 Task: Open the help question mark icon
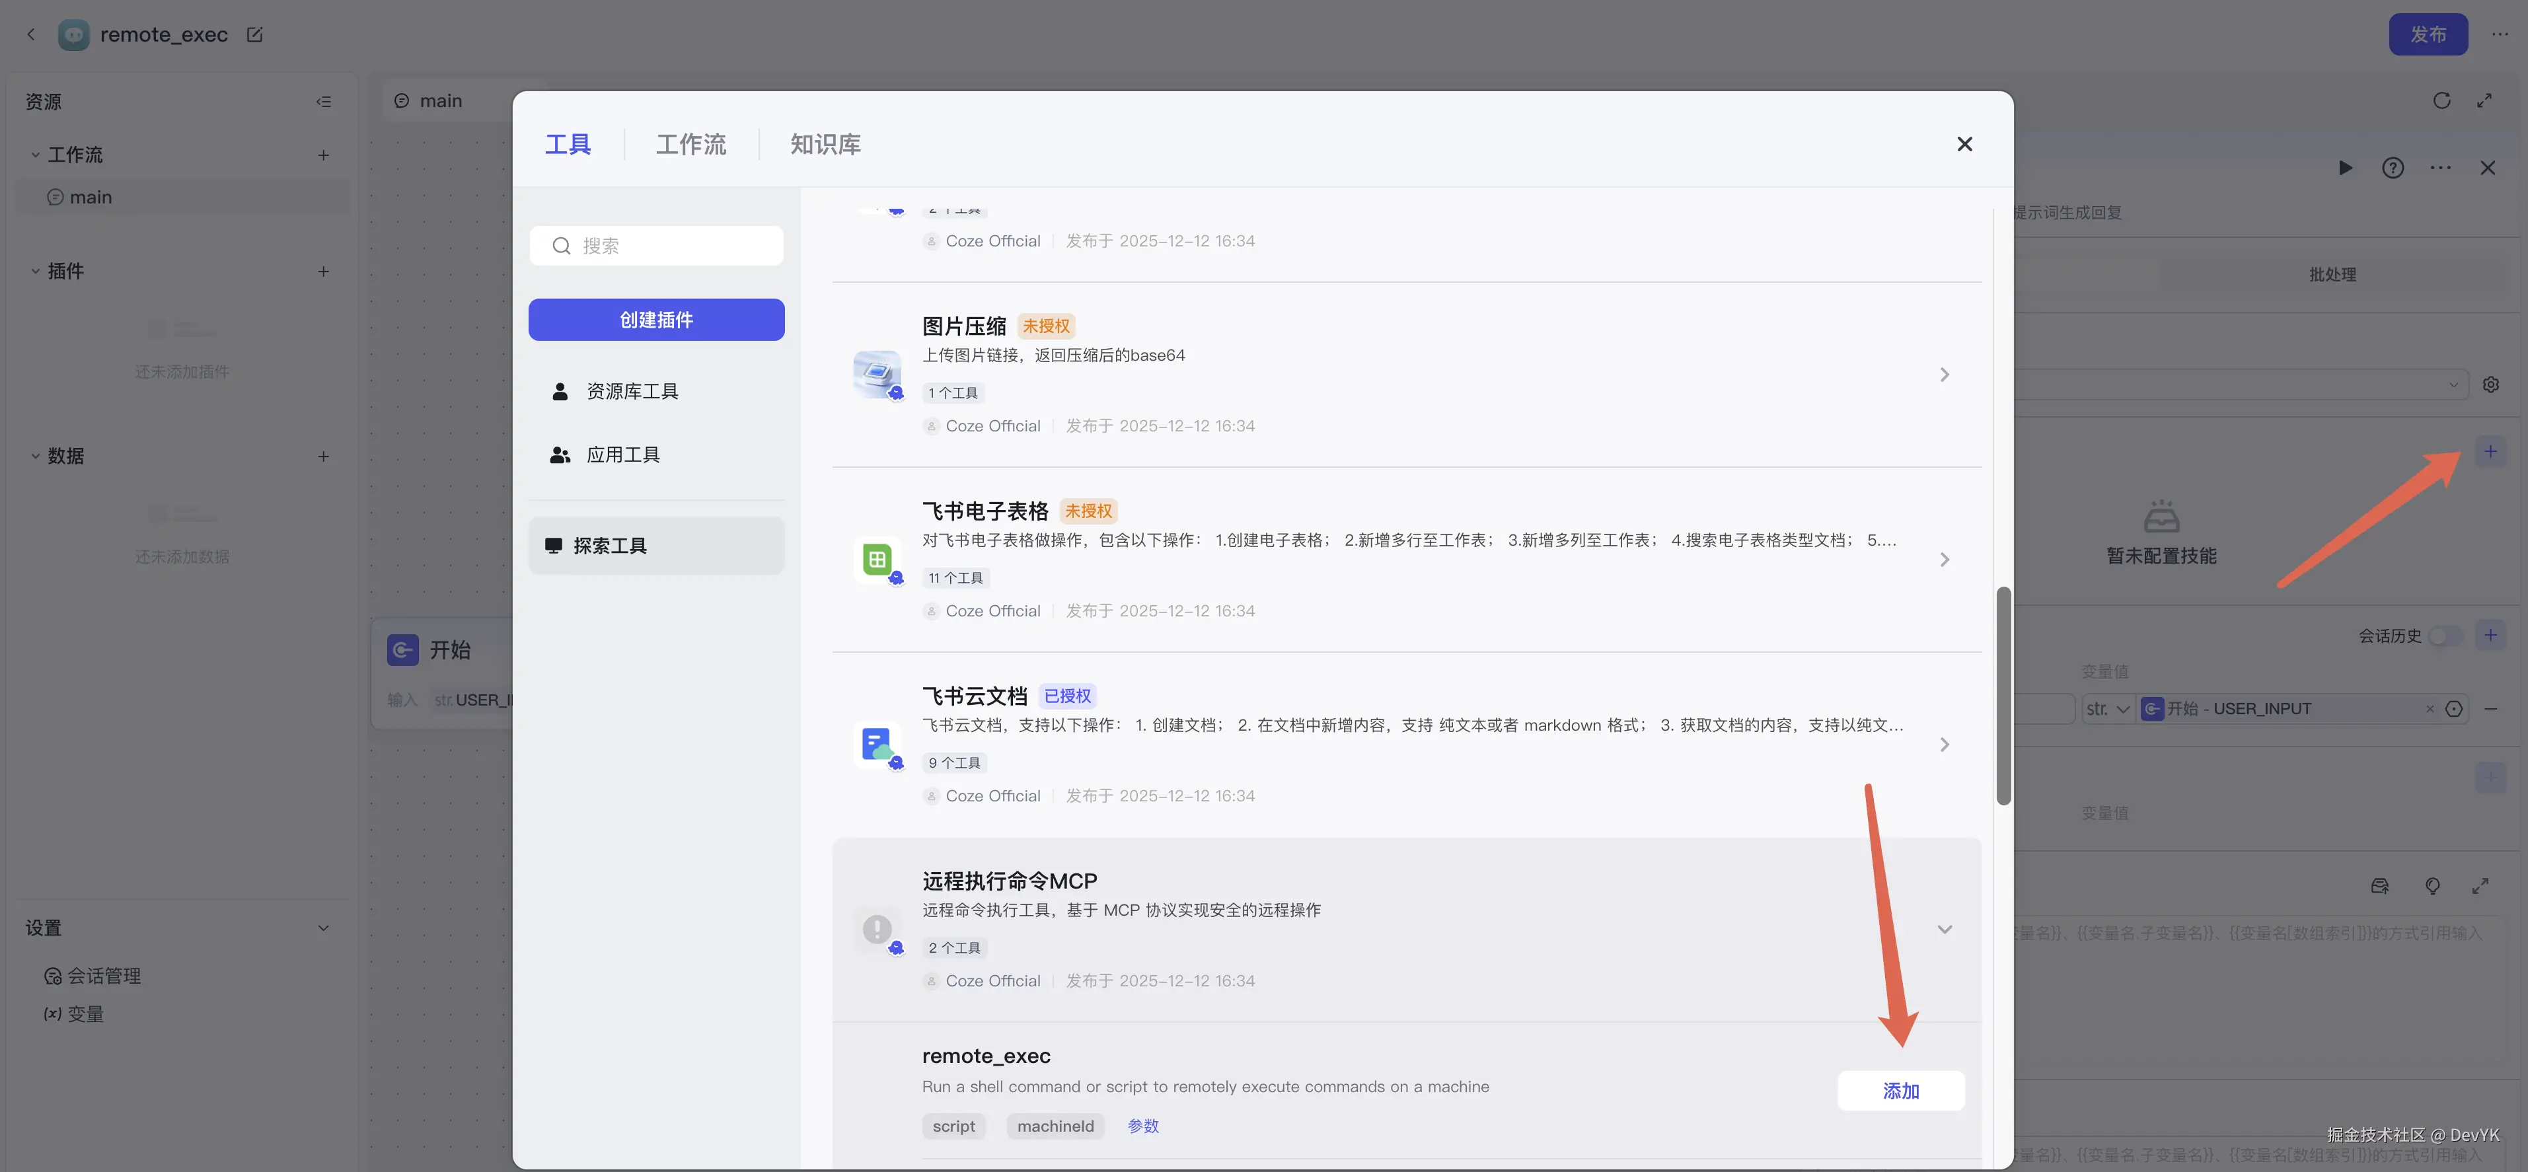pos(2393,168)
